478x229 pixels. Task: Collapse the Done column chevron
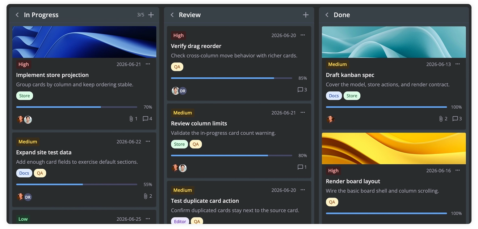click(327, 15)
